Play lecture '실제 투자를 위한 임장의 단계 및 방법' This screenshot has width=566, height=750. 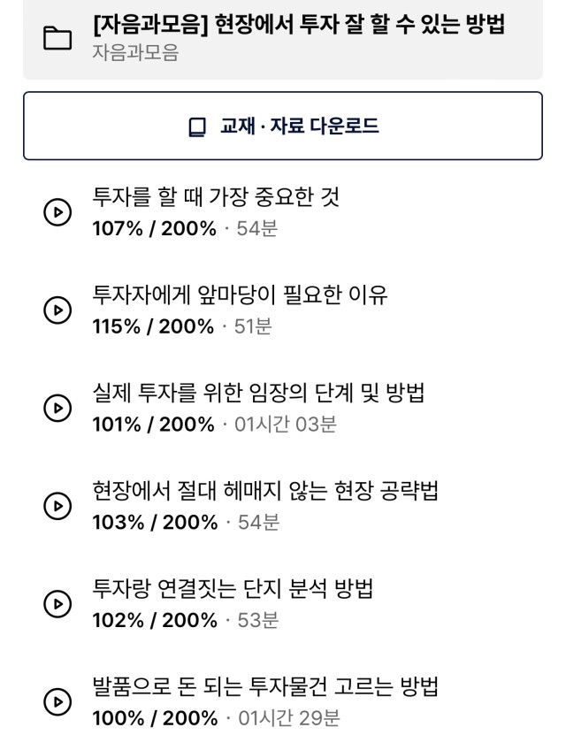57,408
